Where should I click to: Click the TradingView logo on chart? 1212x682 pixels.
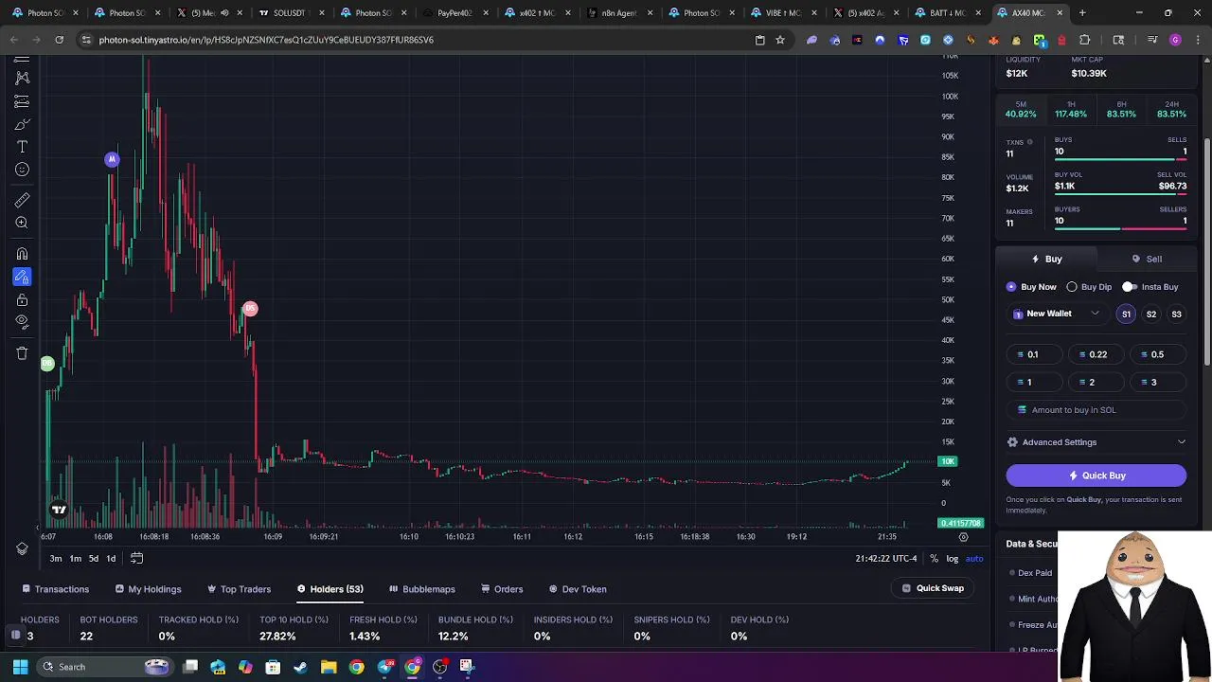pos(59,510)
